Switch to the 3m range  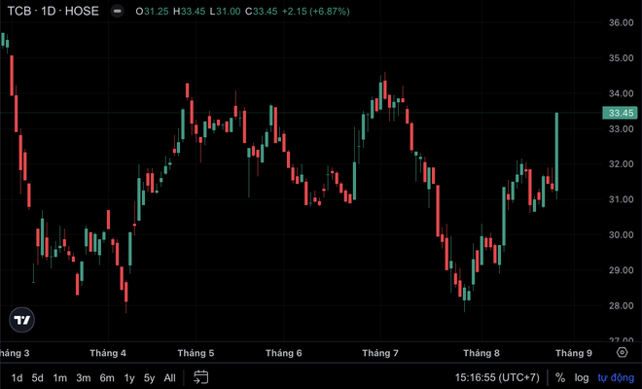pos(84,377)
